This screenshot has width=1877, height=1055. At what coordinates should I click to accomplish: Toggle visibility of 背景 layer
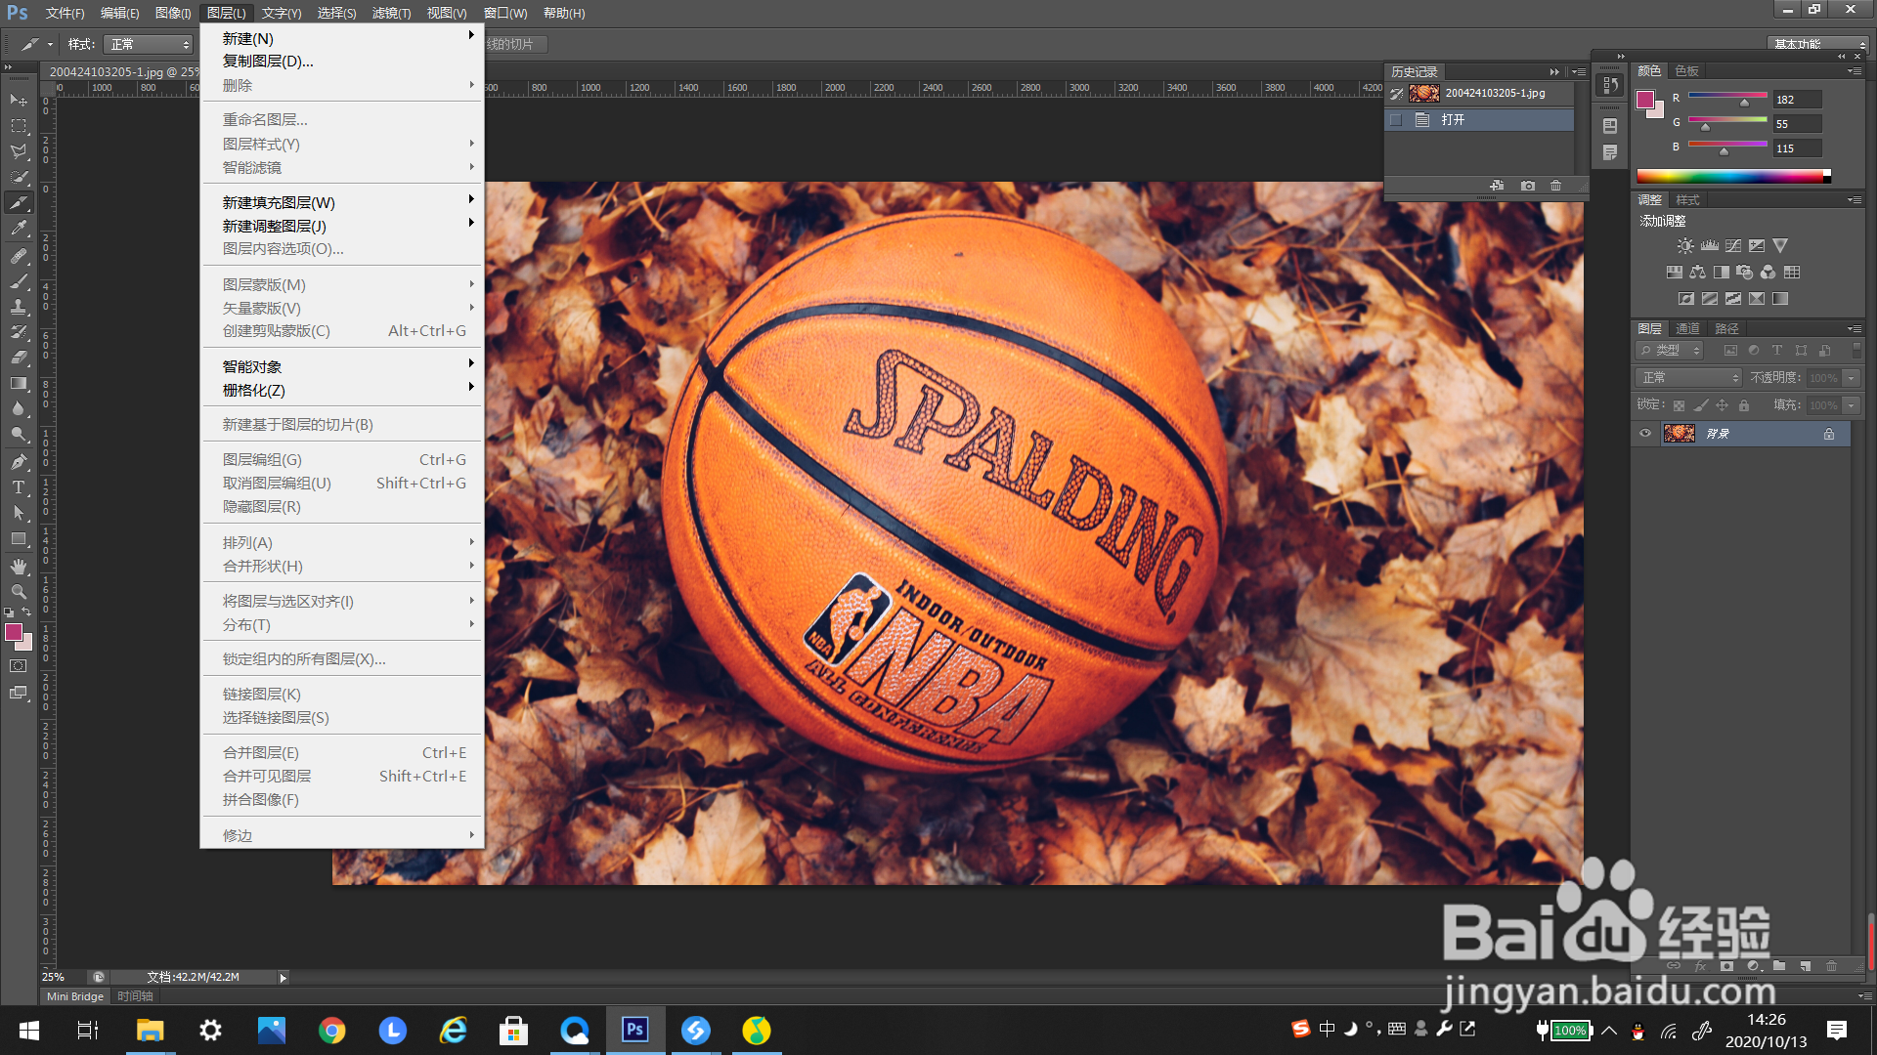[1645, 434]
